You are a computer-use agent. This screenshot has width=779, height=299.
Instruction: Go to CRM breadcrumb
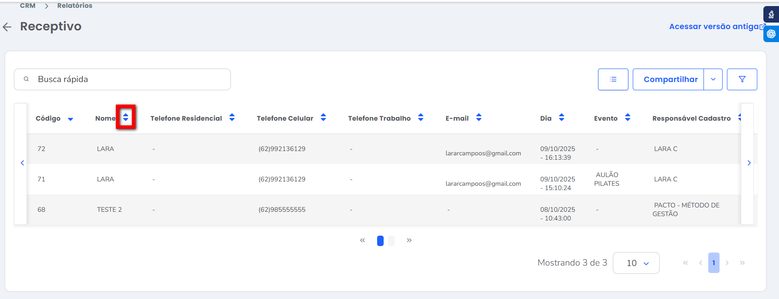click(x=28, y=6)
